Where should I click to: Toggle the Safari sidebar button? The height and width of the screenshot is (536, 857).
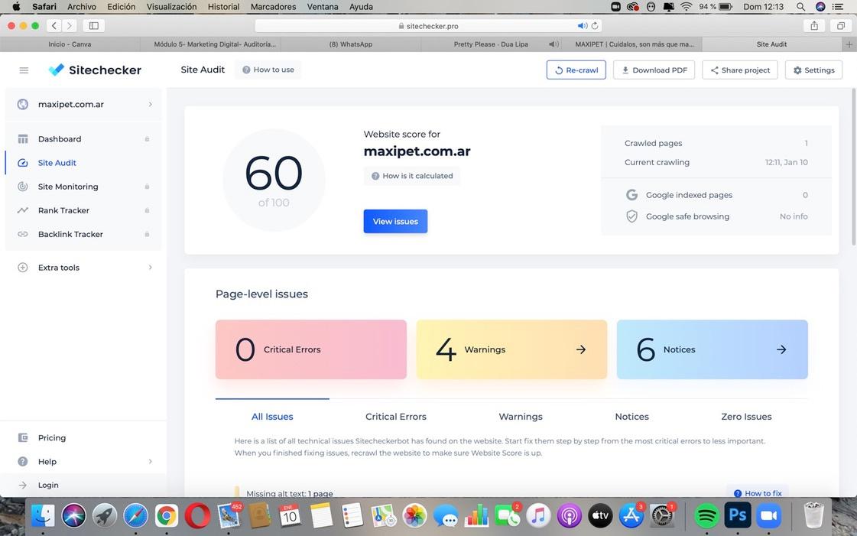click(93, 26)
